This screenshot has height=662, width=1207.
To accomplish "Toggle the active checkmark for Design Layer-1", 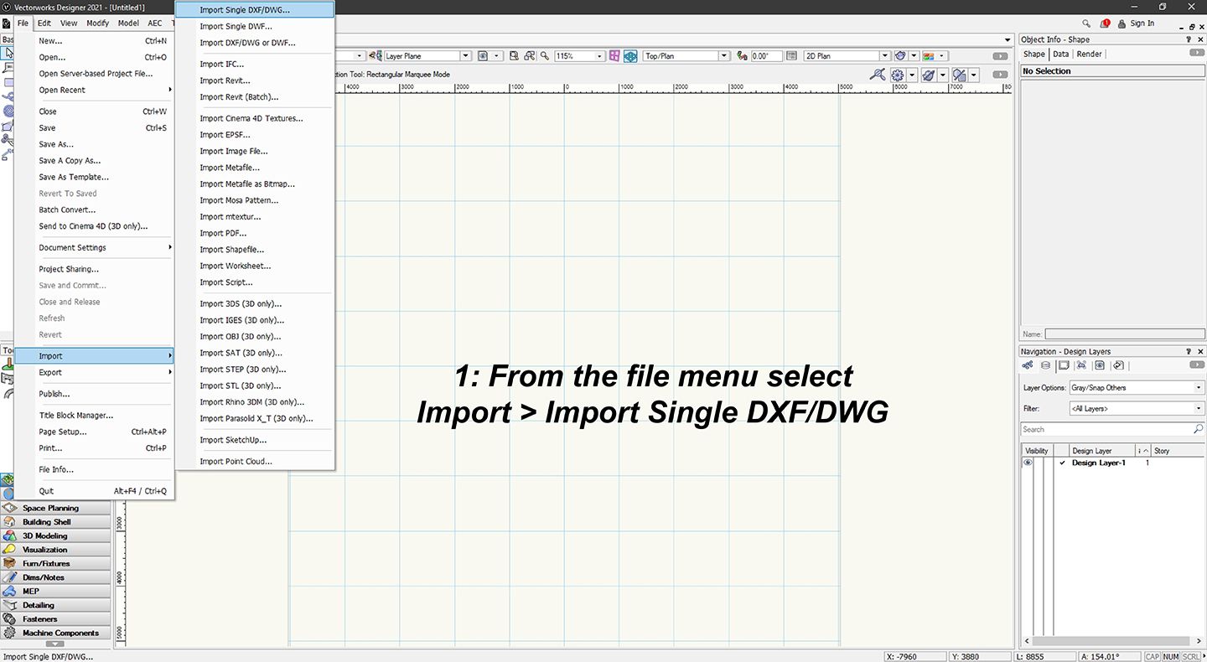I will 1062,463.
